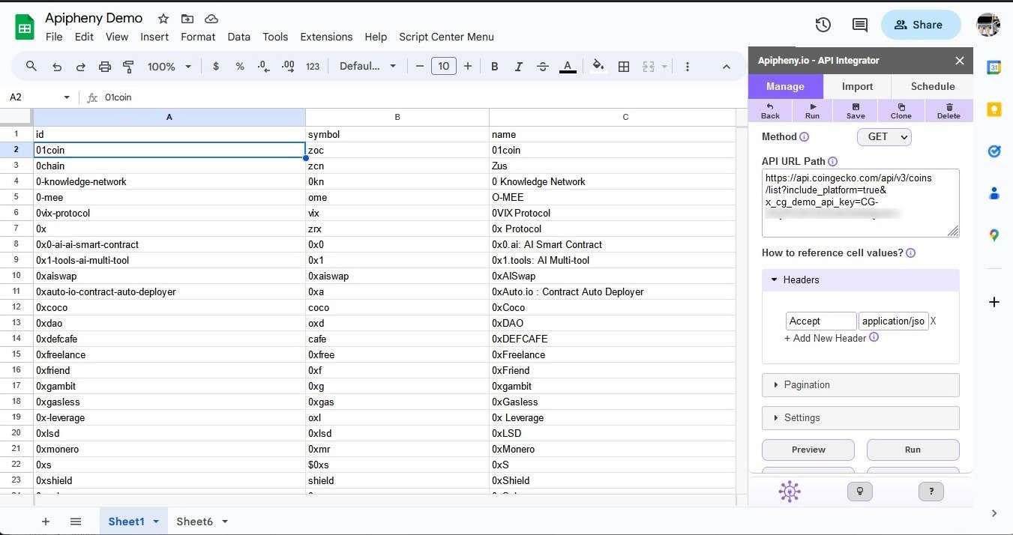The image size is (1013, 535).
Task: Click the info icon next to API URL Path
Action: 833,161
